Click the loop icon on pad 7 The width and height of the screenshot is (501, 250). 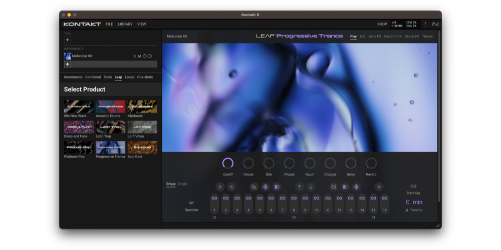[283, 198]
